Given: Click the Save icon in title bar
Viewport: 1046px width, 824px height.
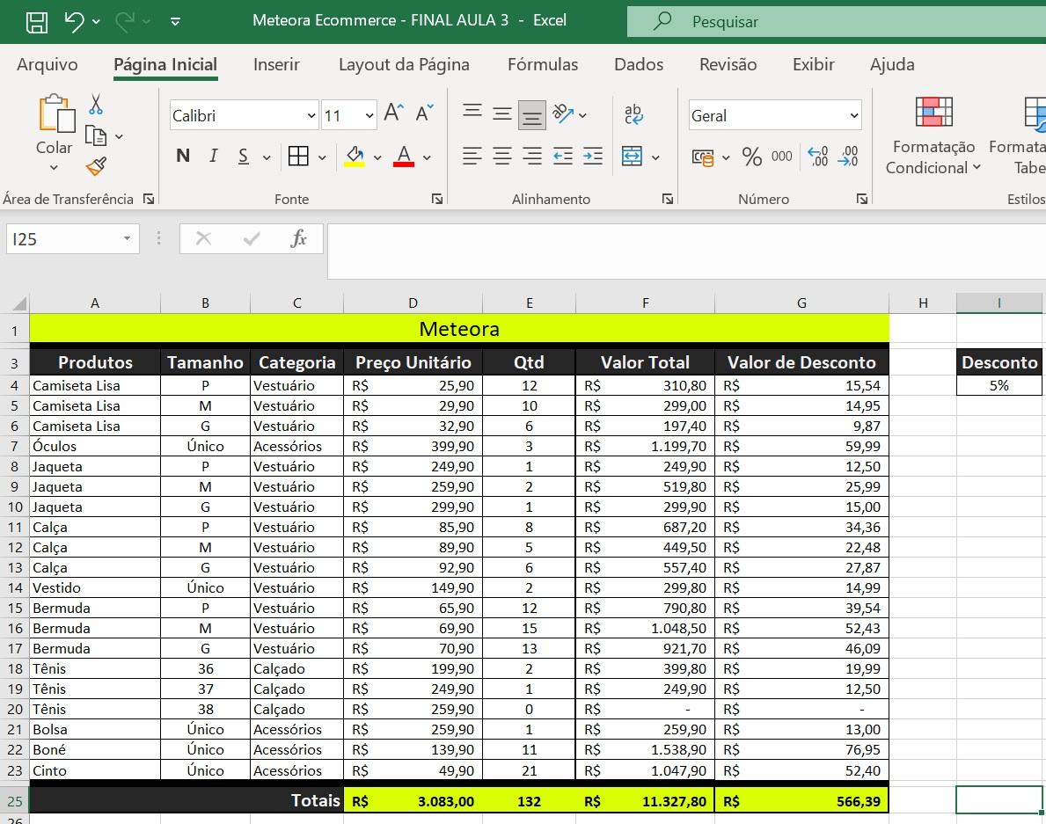Looking at the screenshot, I should 36,21.
